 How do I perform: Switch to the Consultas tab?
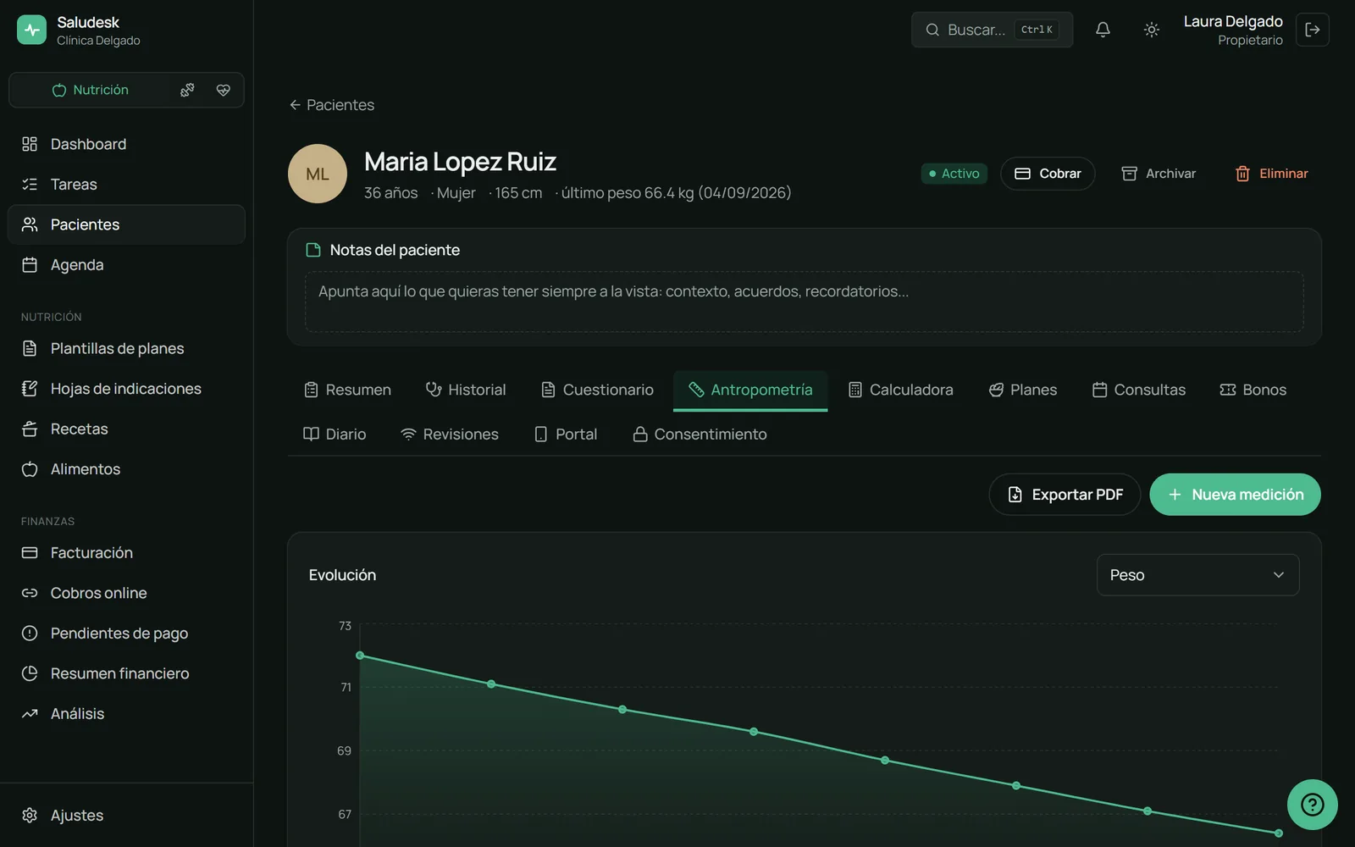[1139, 390]
